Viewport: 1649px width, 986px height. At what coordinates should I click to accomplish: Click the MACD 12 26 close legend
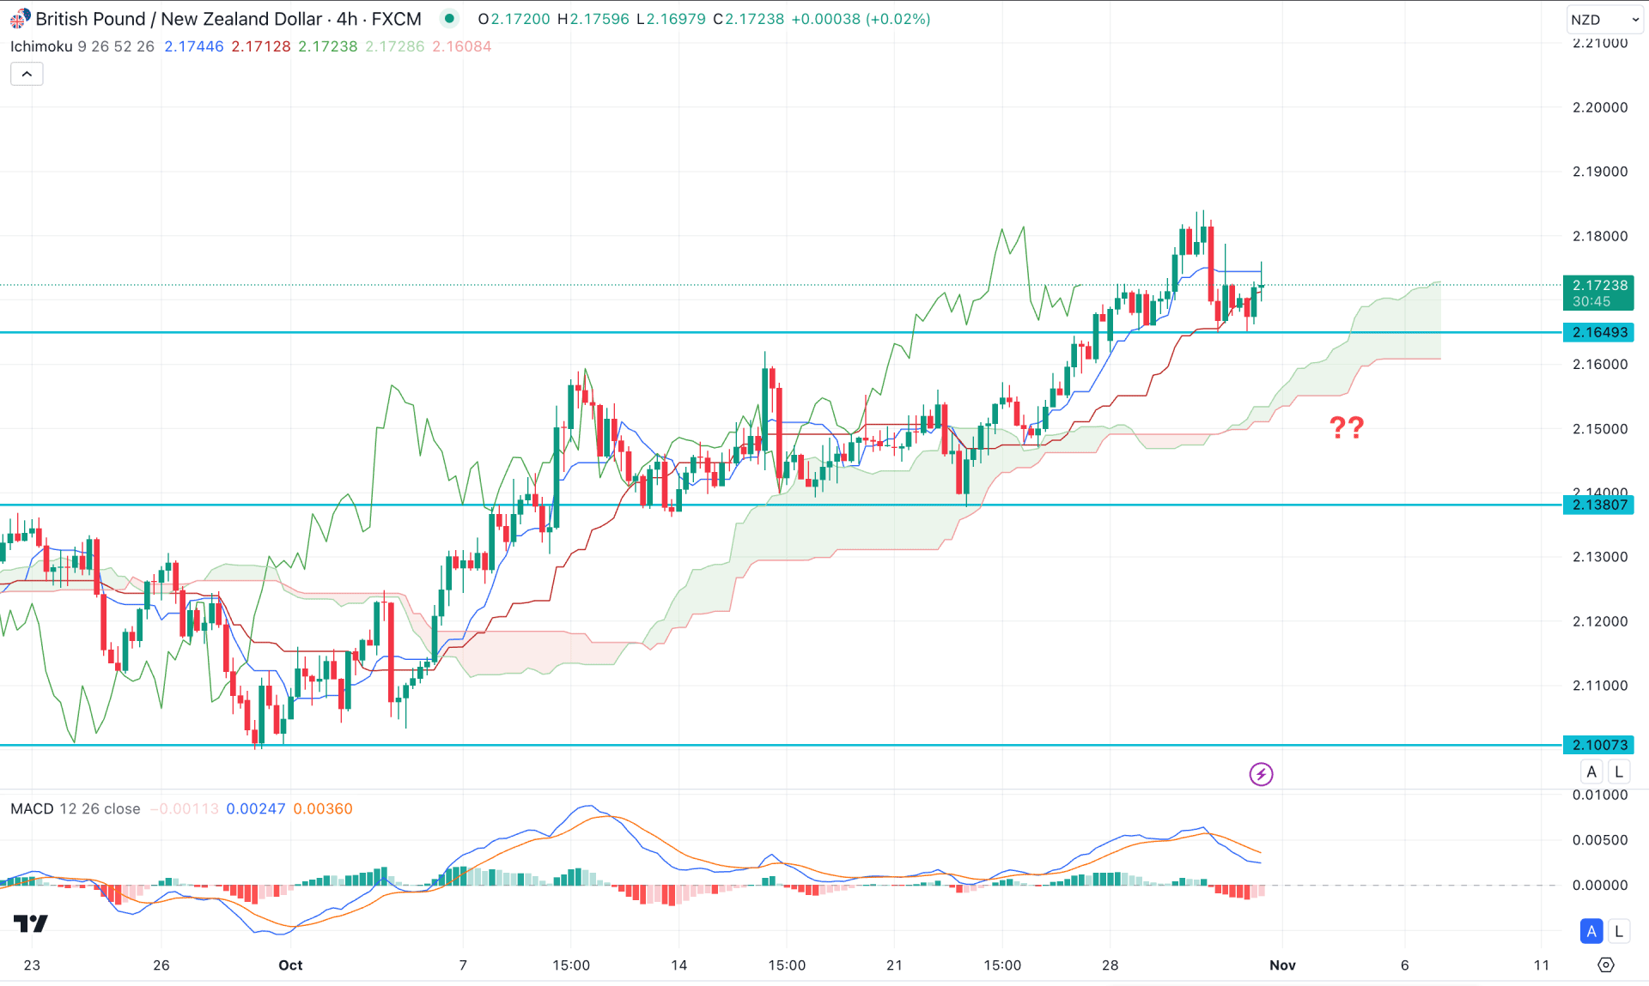pos(76,809)
